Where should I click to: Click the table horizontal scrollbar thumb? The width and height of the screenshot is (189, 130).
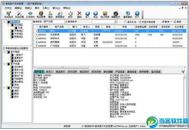pos(63,67)
